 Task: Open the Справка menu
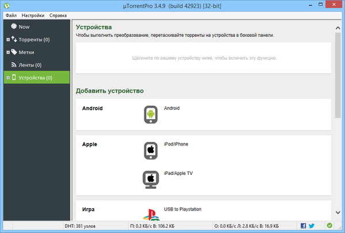click(x=58, y=16)
